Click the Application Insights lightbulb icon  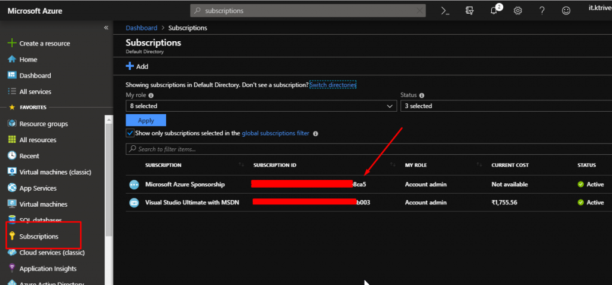12,268
